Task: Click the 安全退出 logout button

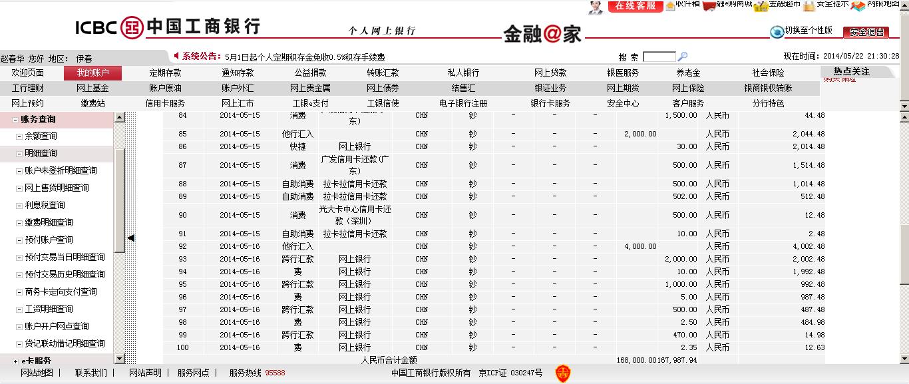Action: coord(866,32)
